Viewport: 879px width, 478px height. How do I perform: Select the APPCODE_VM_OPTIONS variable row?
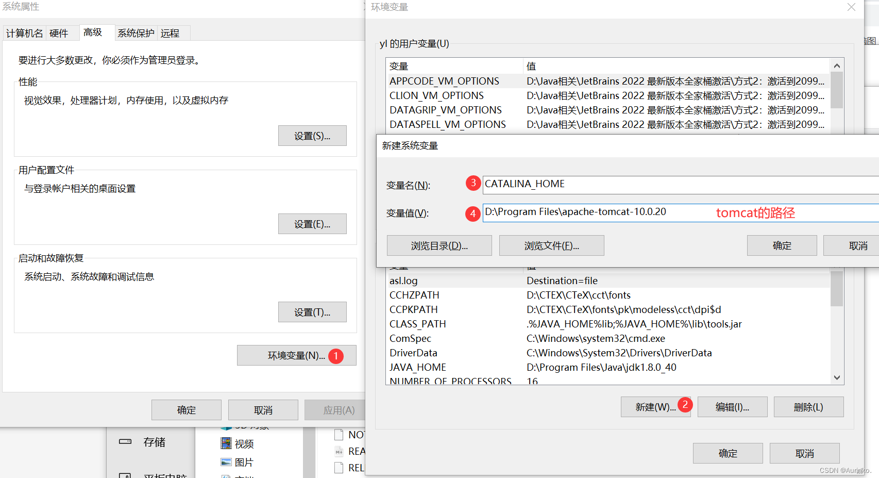[608, 81]
